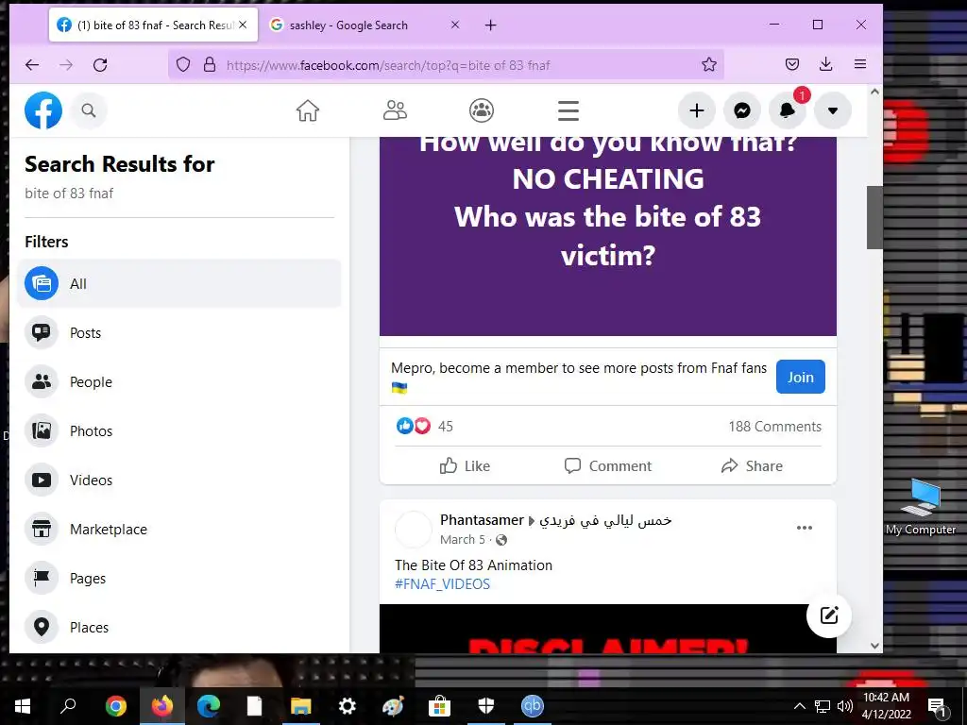Close the Facebook search results tab
The height and width of the screenshot is (725, 967).
click(x=243, y=25)
